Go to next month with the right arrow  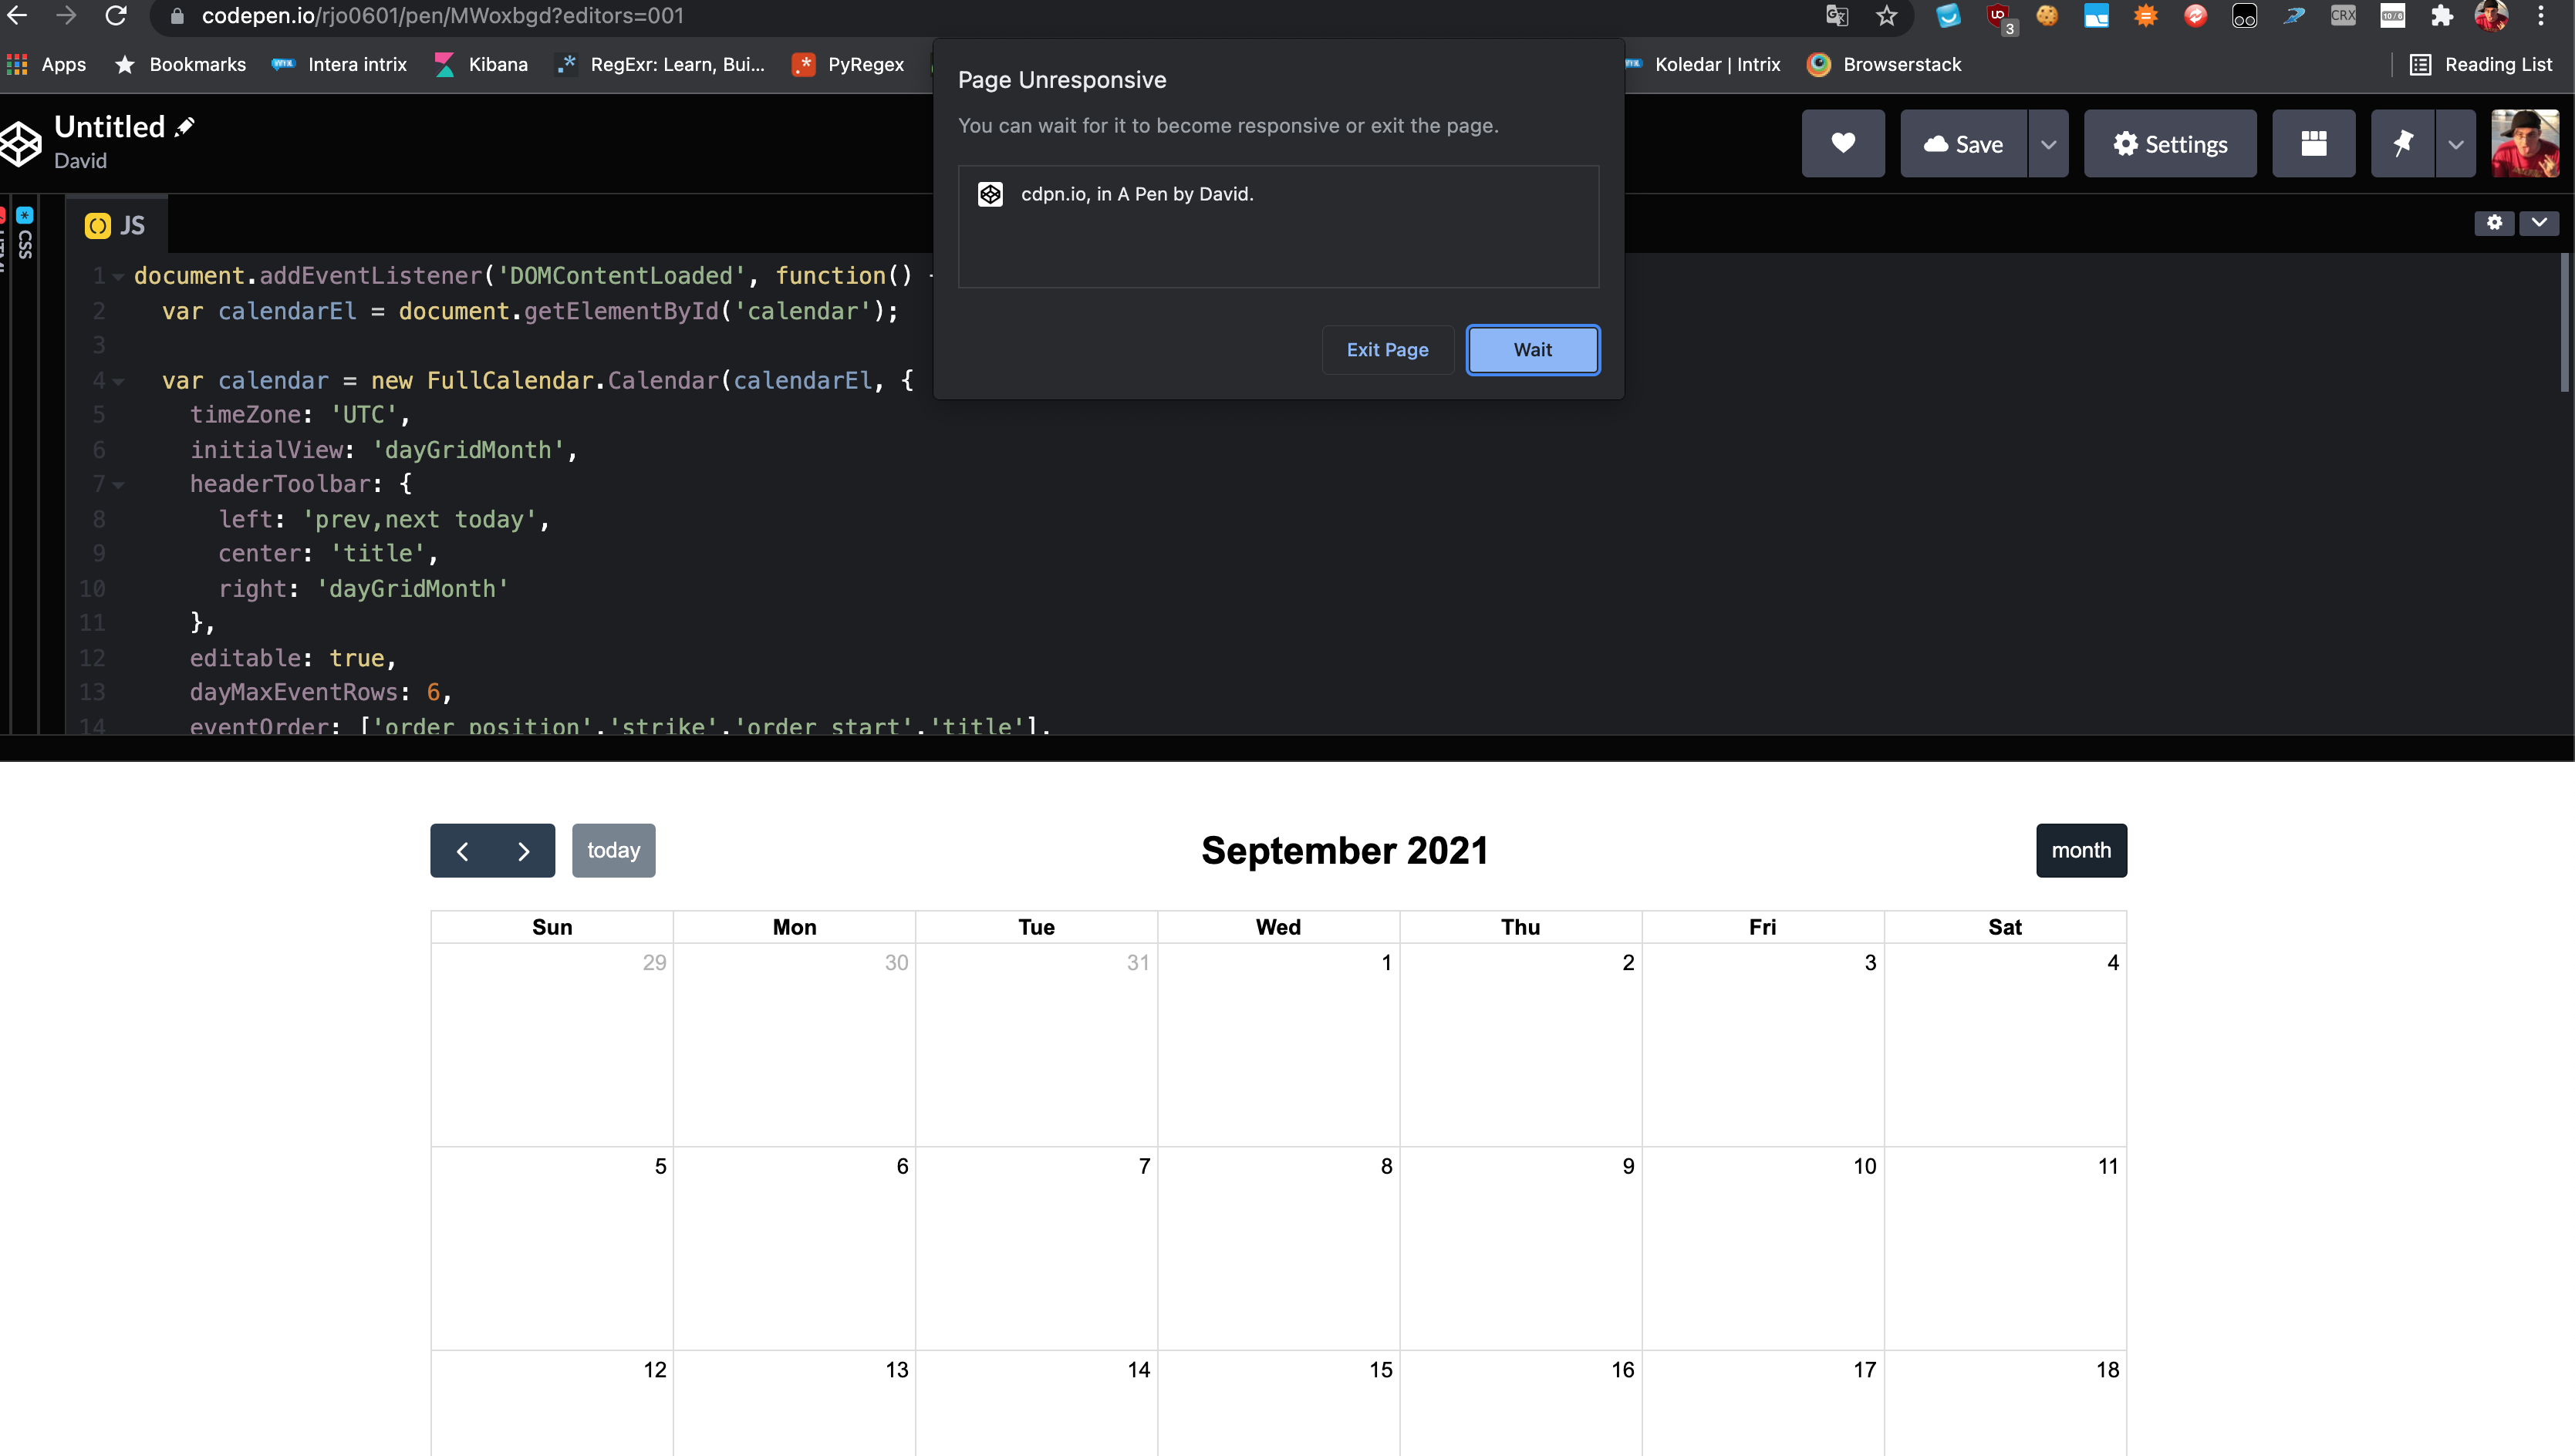(x=522, y=850)
